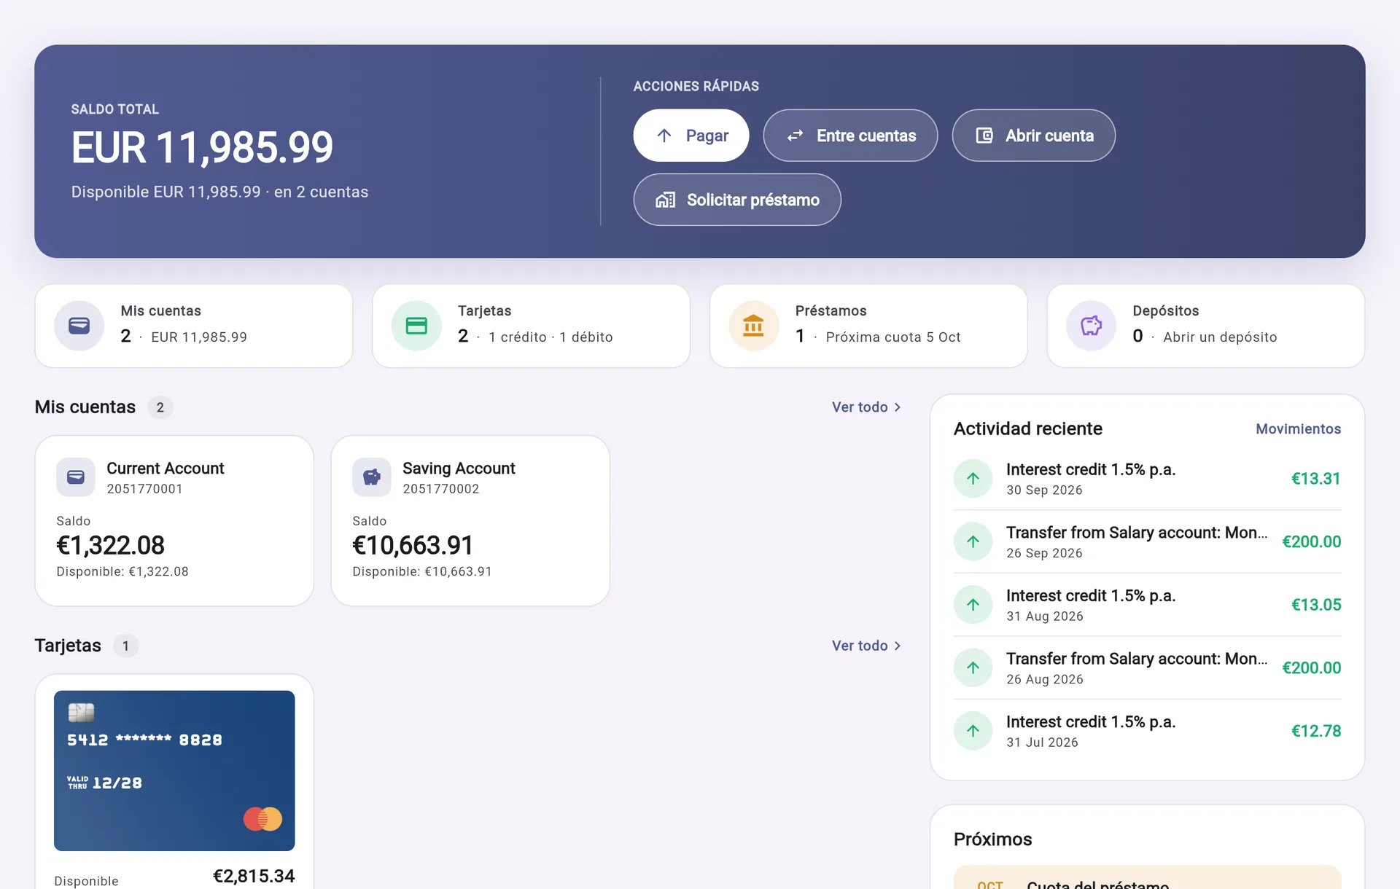Viewport: 1400px width, 889px height.
Task: Select the Mis cuentas summary tile 'EUR 11,985.99'
Action: coord(194,326)
